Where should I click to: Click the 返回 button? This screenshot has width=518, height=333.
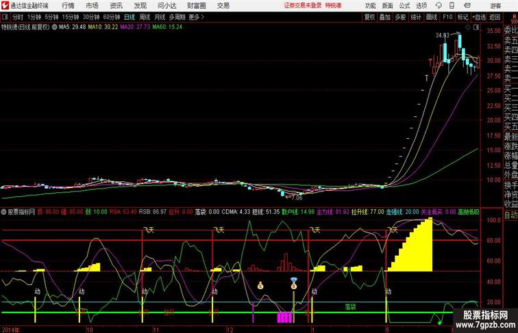pyautogui.click(x=495, y=17)
